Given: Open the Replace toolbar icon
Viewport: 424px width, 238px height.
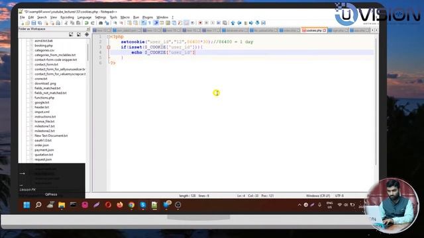Looking at the screenshot, I should [107, 23].
